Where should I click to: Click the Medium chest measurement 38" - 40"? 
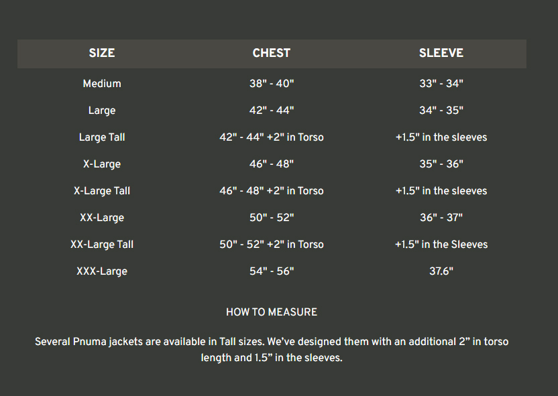272,84
